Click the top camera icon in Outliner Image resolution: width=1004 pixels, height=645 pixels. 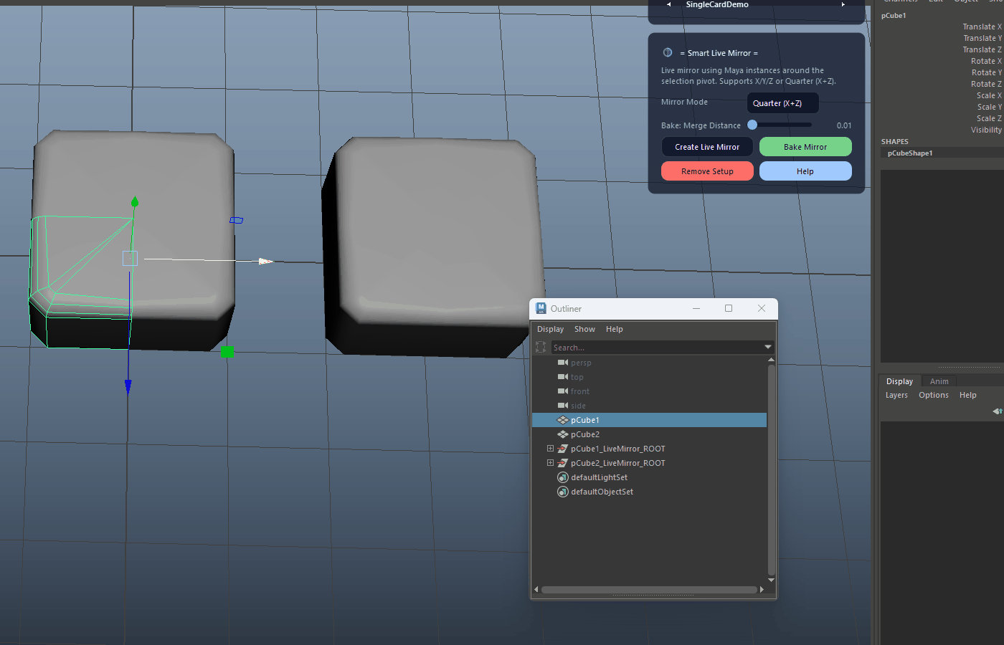(x=563, y=377)
